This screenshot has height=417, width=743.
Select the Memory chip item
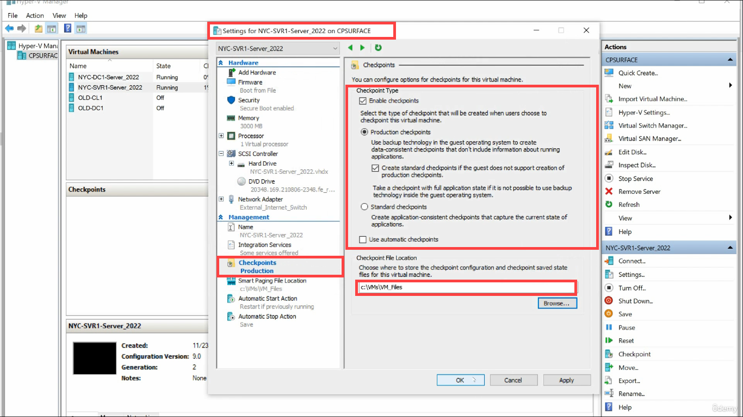pos(231,118)
